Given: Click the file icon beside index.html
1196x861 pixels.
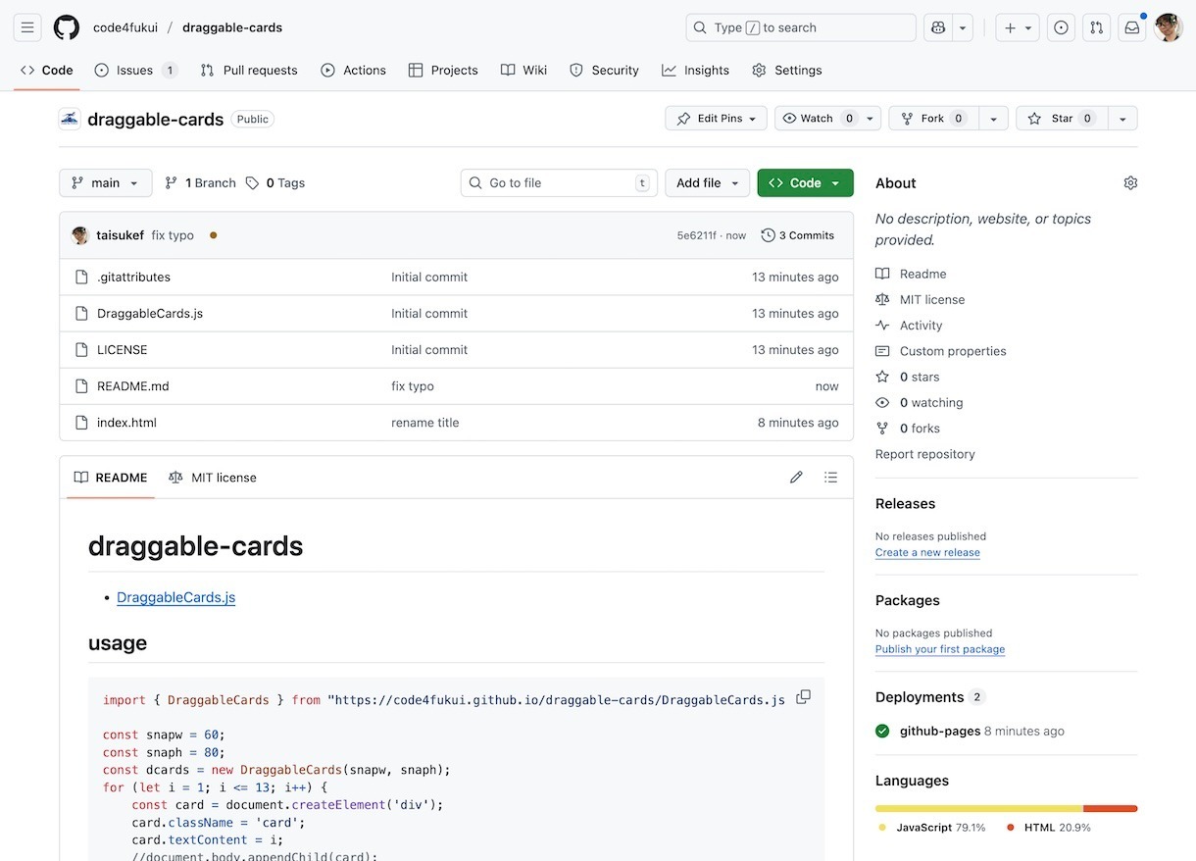Looking at the screenshot, I should [82, 423].
